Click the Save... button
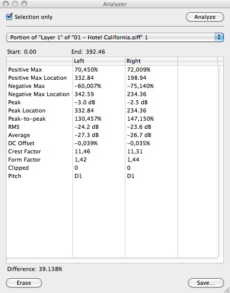 pos(206,283)
